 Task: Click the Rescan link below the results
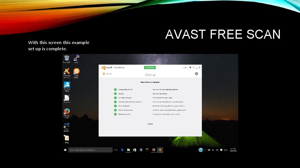point(150,124)
